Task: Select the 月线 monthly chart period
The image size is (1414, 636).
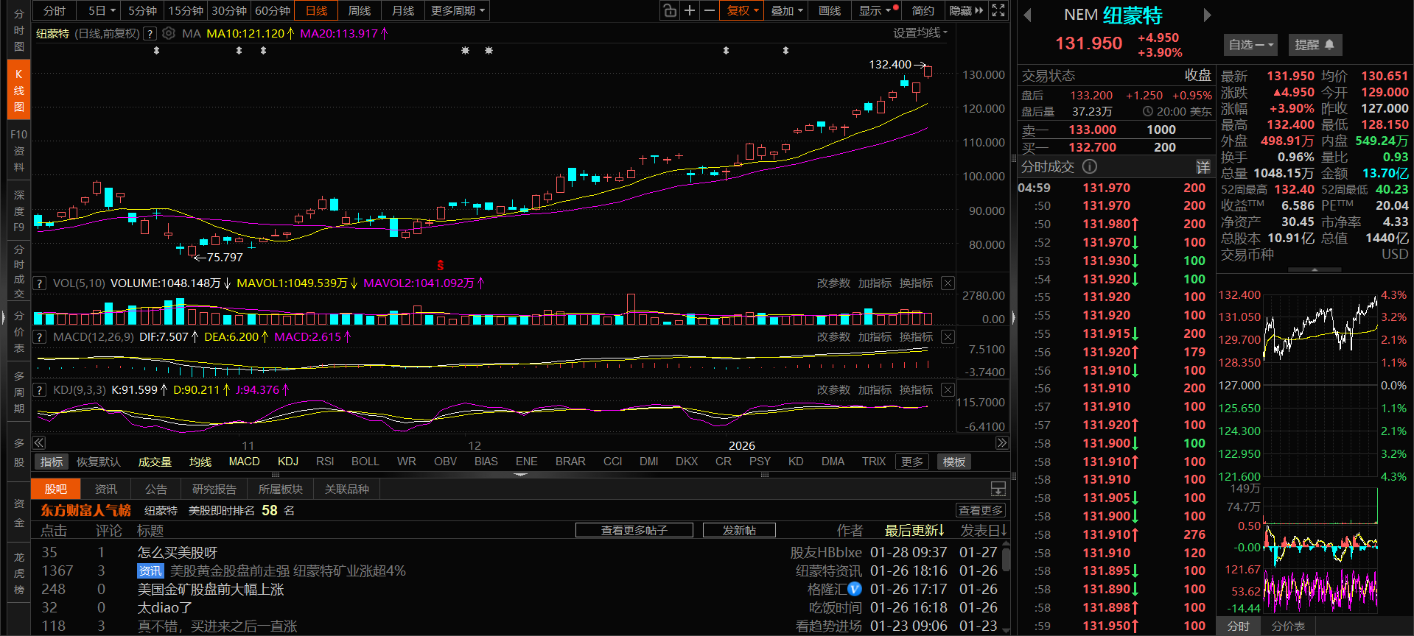Action: [403, 10]
